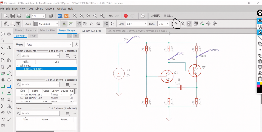Run a script with SCR icon
Viewport: 262px width, 132px height.
coord(60,16)
